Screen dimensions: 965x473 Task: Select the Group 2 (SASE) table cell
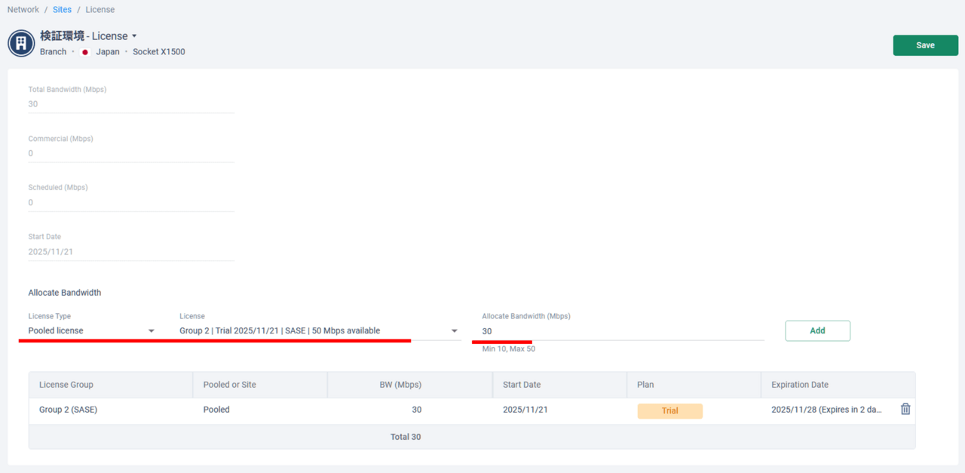coord(68,410)
